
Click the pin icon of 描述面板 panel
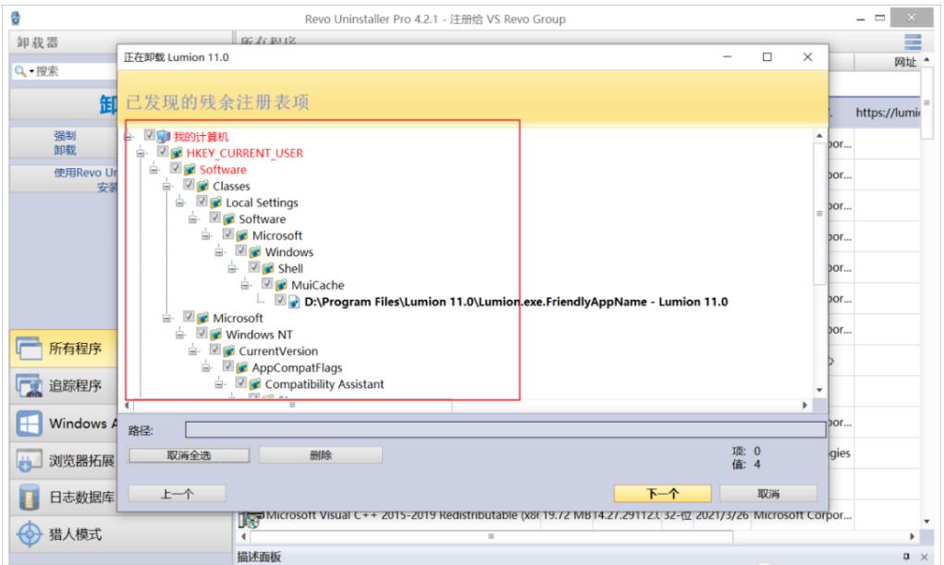coord(906,557)
